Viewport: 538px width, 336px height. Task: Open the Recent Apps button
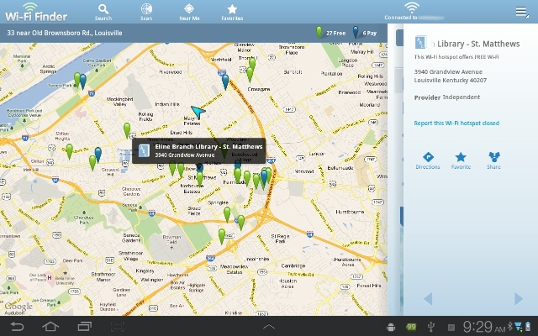click(x=84, y=326)
